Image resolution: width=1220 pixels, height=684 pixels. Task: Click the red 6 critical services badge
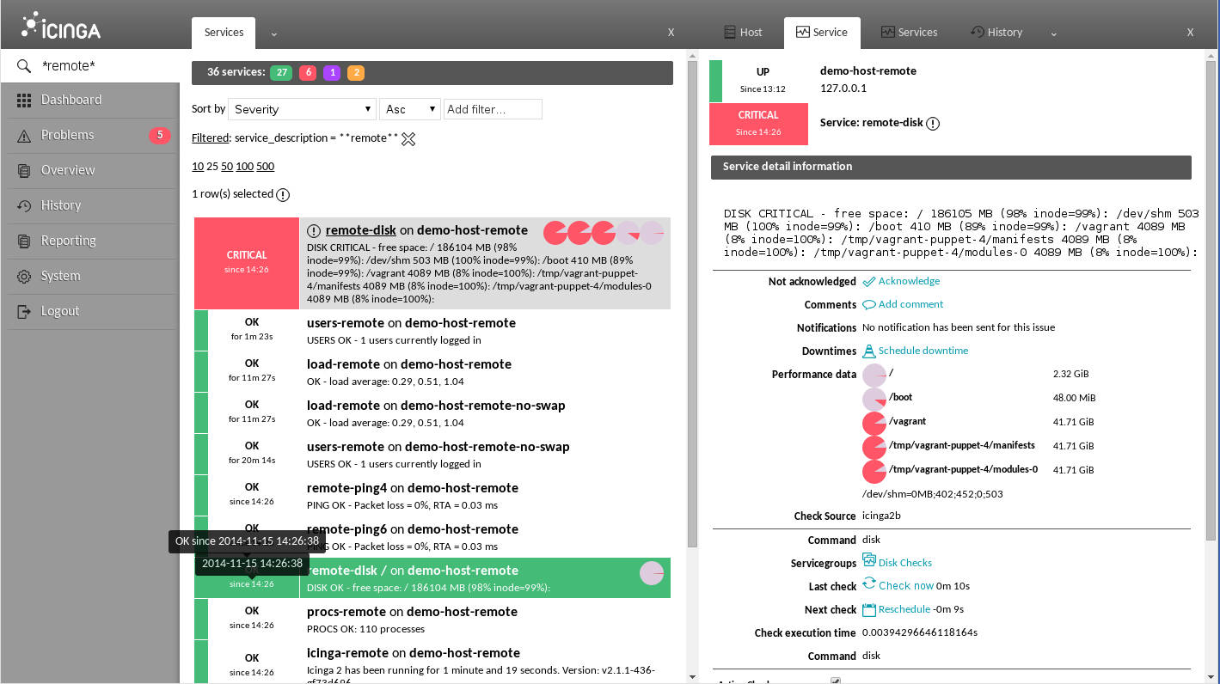(307, 73)
